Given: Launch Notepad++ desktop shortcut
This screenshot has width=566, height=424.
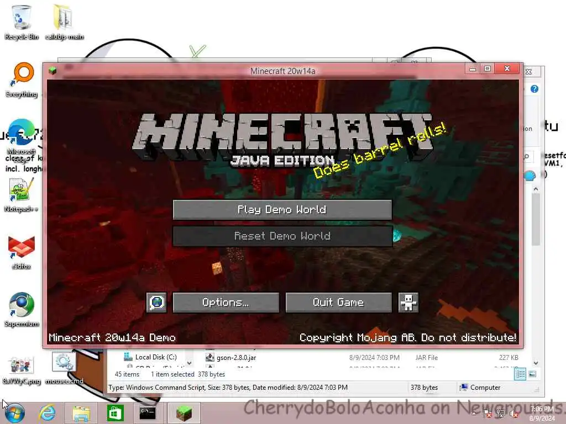Looking at the screenshot, I should pos(21,195).
